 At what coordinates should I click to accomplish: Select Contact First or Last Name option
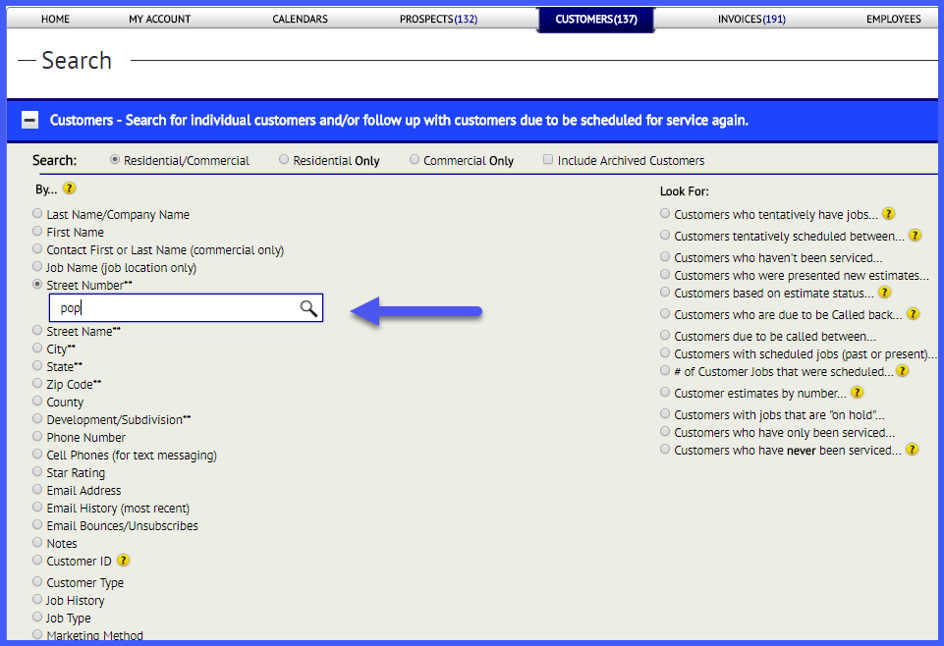click(37, 248)
